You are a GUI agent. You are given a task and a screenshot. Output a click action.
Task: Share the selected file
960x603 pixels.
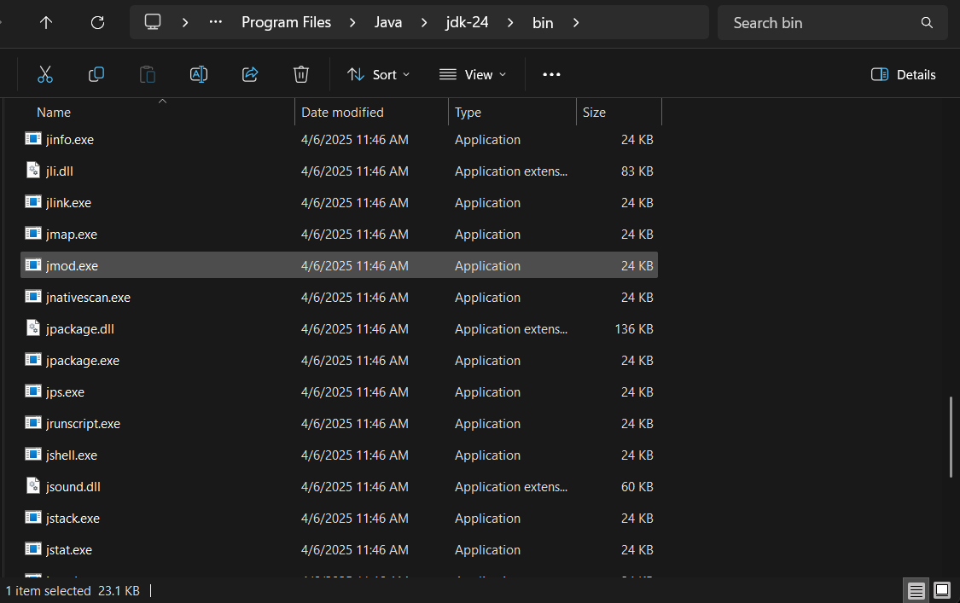tap(250, 75)
